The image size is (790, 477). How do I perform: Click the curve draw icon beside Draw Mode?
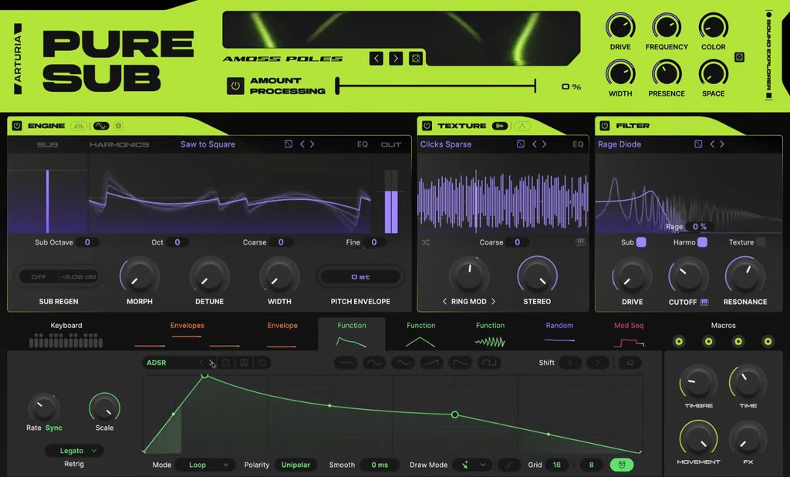(x=509, y=465)
